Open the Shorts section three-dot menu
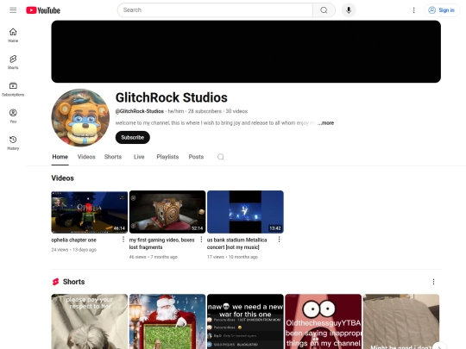466x349 pixels. [433, 282]
